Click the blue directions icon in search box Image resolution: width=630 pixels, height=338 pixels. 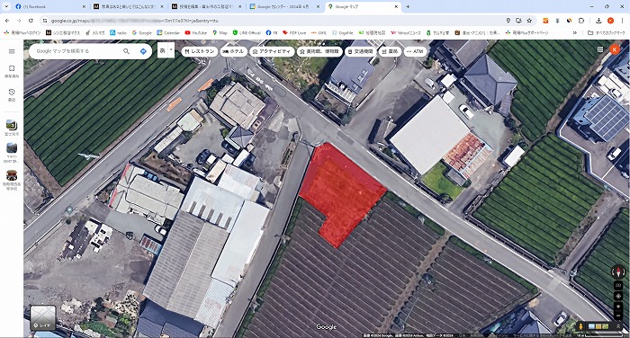[x=143, y=51]
